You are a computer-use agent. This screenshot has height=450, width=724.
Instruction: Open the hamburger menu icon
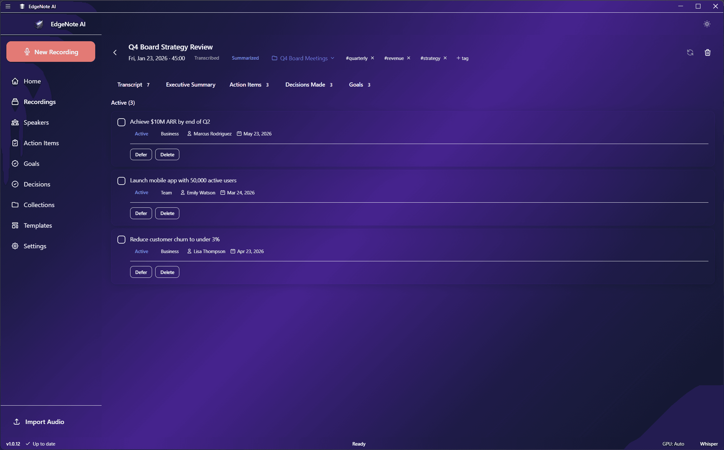coord(8,6)
